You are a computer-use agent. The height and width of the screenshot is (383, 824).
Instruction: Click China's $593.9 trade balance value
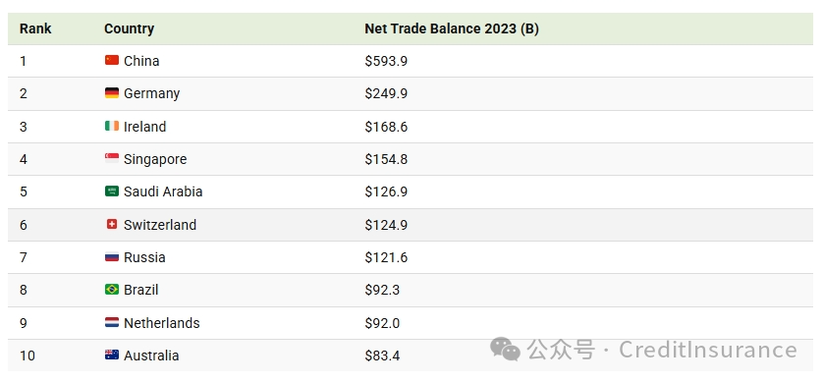(386, 61)
